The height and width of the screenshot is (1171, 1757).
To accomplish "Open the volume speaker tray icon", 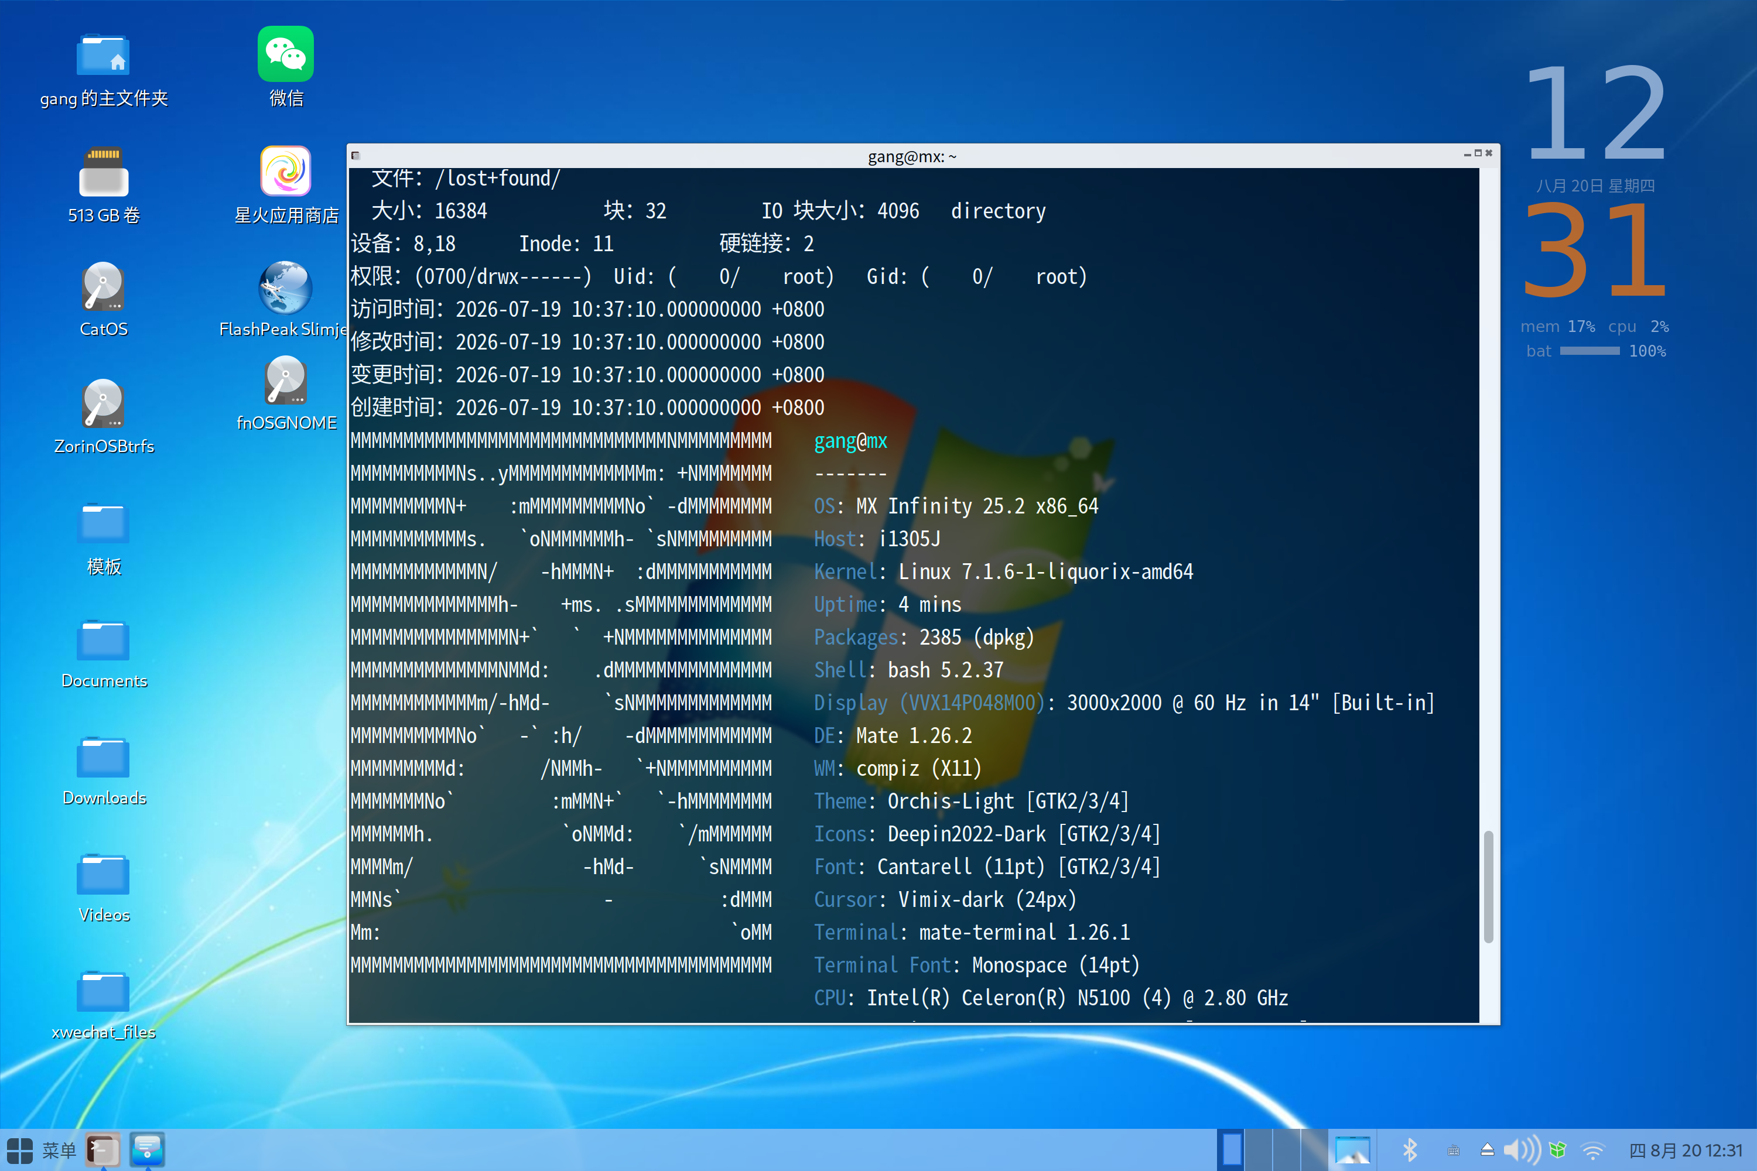I will pyautogui.click(x=1521, y=1150).
